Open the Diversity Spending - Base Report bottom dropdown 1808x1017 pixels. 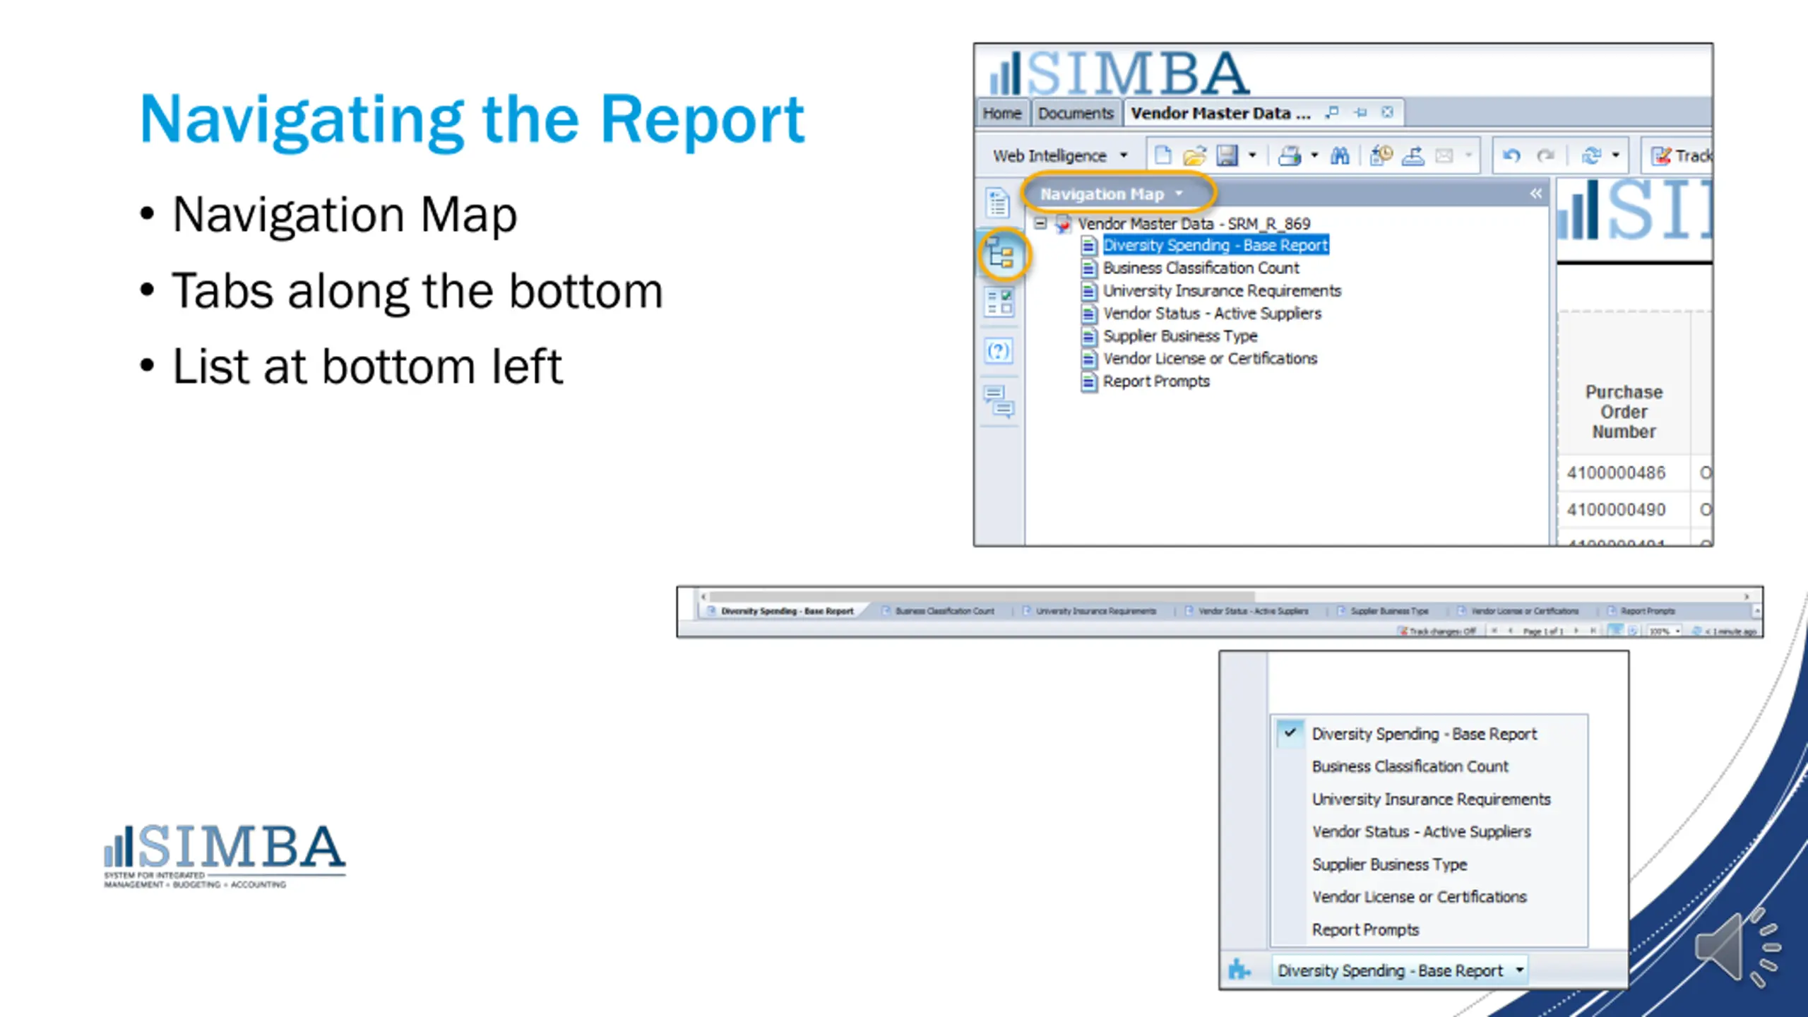tap(1400, 971)
